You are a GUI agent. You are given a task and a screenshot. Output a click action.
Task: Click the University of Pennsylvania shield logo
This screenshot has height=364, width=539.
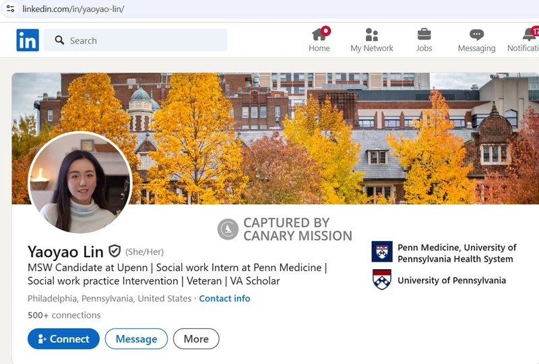(x=382, y=279)
